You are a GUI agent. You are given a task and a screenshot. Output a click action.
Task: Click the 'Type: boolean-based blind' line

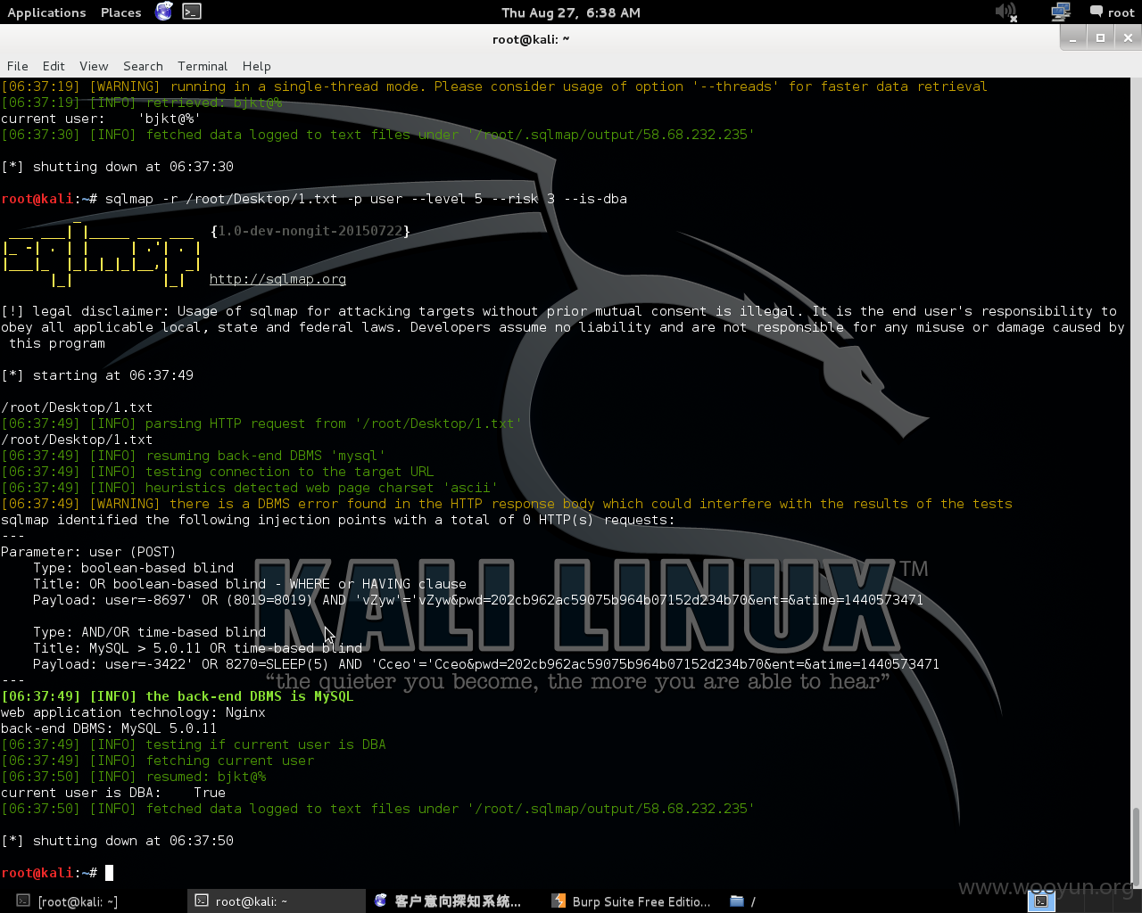point(134,568)
